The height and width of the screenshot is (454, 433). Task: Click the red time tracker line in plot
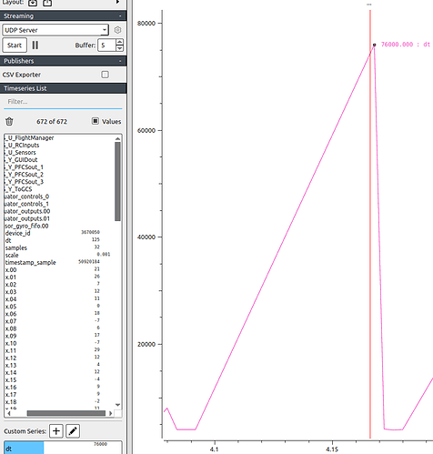[x=370, y=225]
